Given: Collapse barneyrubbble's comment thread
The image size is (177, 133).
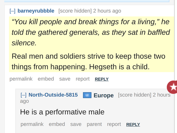Looking at the screenshot, I should (x=12, y=11).
